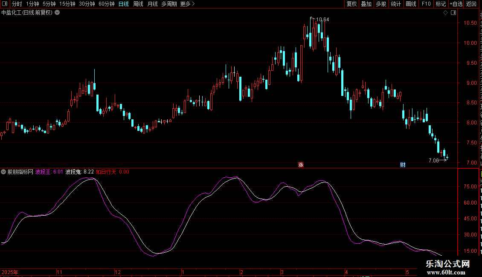Viewport: 482px width, 277px height.
Task: Select the 15分钟 period tab
Action: pos(67,4)
